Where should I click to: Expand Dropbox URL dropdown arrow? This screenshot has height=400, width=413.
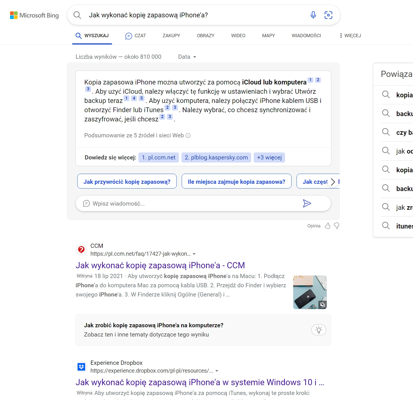click(217, 371)
